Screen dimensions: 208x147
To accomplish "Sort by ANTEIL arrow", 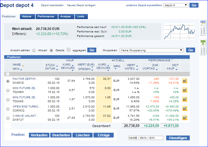I will [x=137, y=69].
